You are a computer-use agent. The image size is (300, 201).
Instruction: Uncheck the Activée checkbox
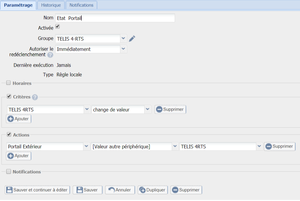[x=58, y=27]
